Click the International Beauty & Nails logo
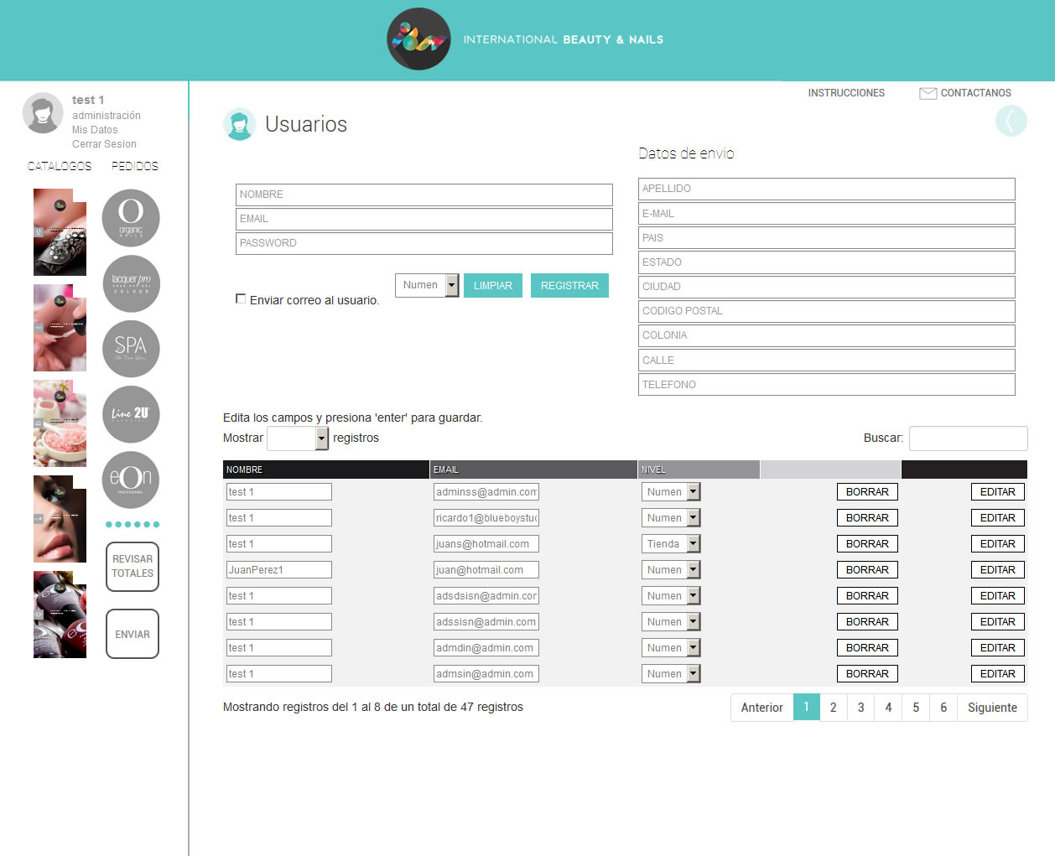 click(x=418, y=39)
